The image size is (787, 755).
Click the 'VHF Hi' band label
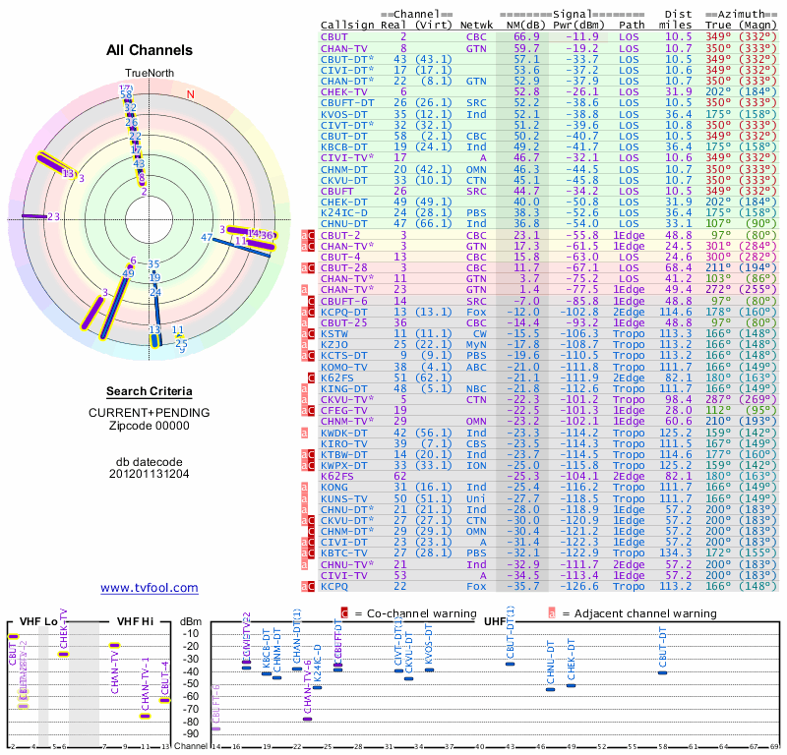tap(135, 621)
